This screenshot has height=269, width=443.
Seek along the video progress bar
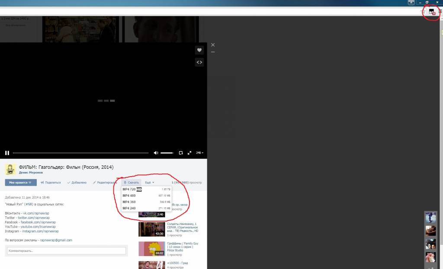tap(80, 153)
